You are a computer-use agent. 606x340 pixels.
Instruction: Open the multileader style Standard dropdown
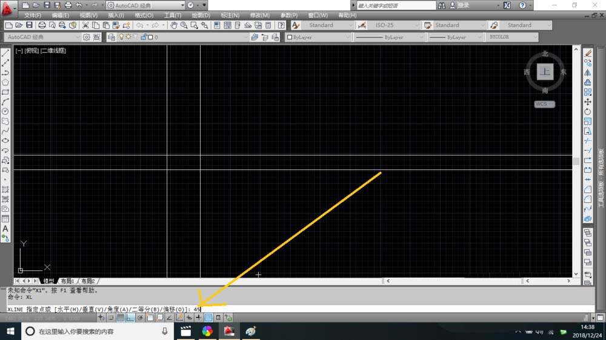(527, 25)
